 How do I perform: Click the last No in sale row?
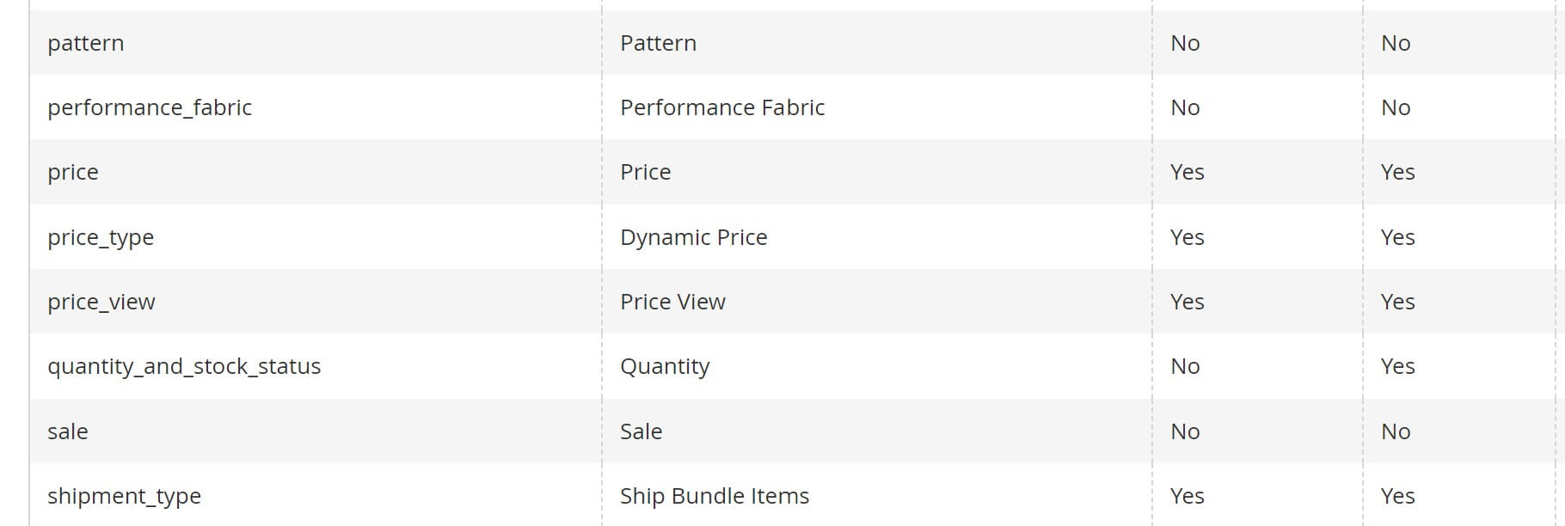[x=1396, y=431]
